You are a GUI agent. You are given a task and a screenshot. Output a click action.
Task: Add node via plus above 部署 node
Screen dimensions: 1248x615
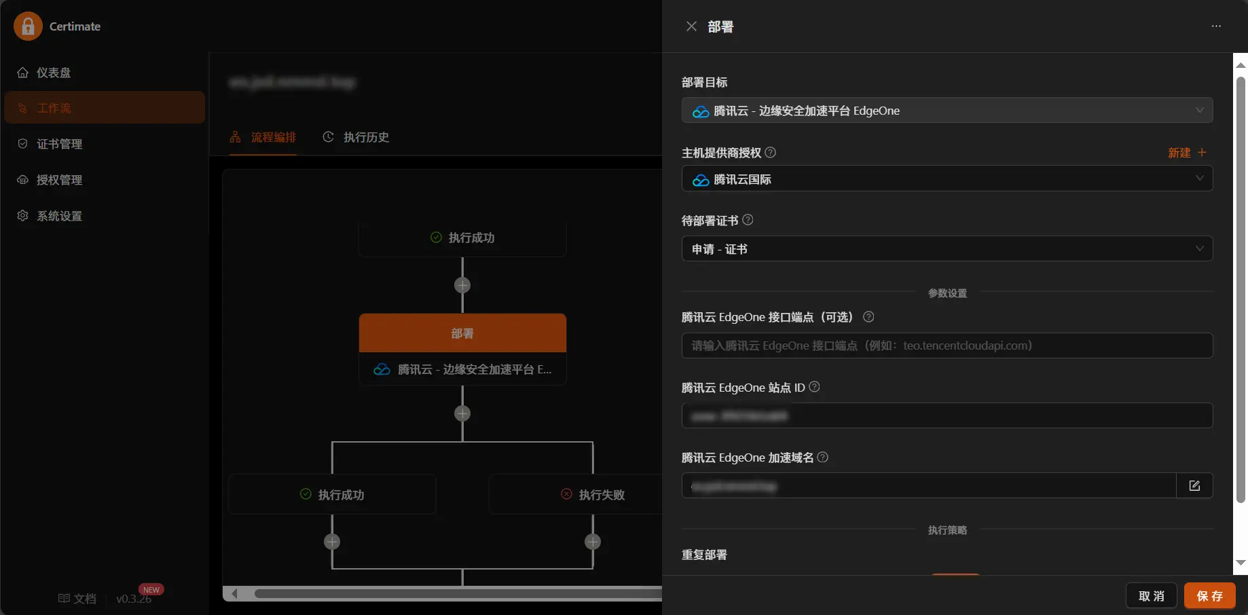[462, 285]
